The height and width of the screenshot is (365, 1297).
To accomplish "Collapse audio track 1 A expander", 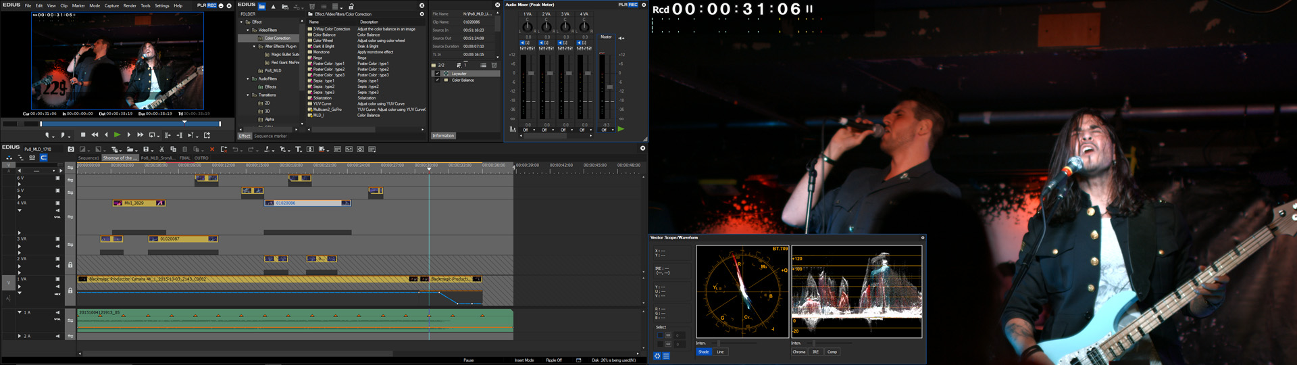I will pyautogui.click(x=19, y=312).
